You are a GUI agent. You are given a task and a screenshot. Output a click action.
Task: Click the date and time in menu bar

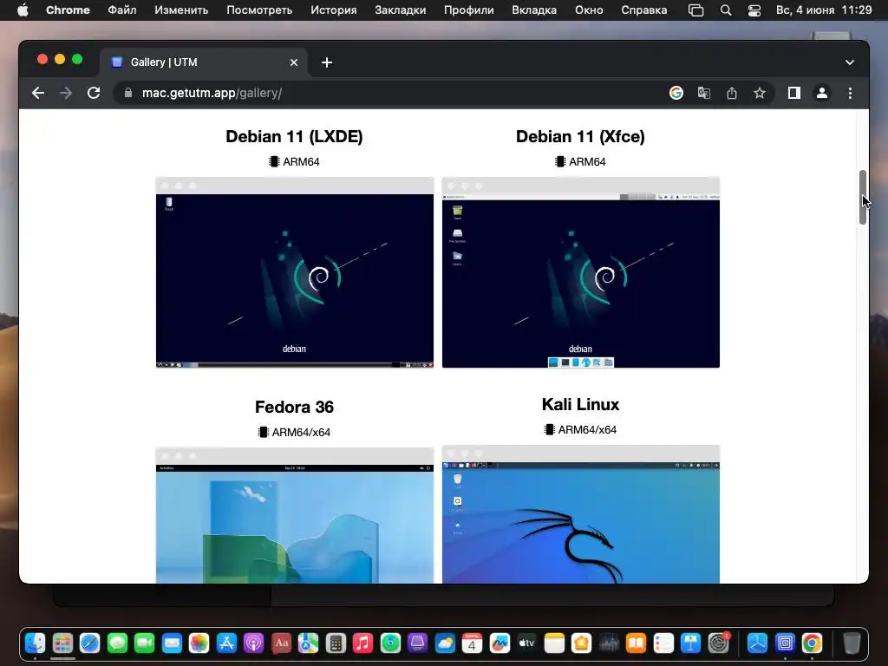click(824, 10)
